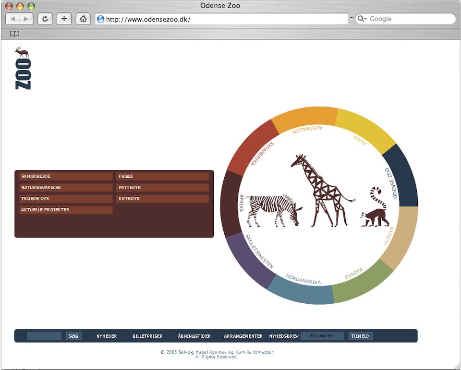This screenshot has width=461, height=370.
Task: Zoom the window with the green button
Action: point(31,6)
